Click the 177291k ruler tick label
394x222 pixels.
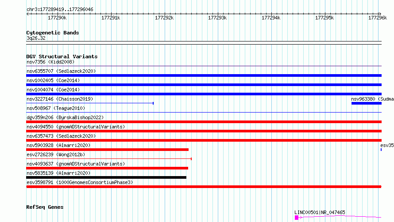click(x=111, y=18)
